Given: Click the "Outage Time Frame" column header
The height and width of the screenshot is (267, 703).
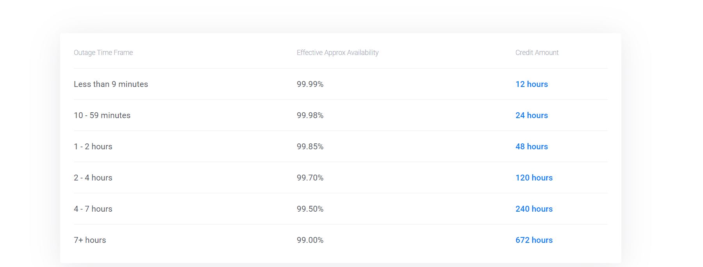Looking at the screenshot, I should pyautogui.click(x=103, y=53).
